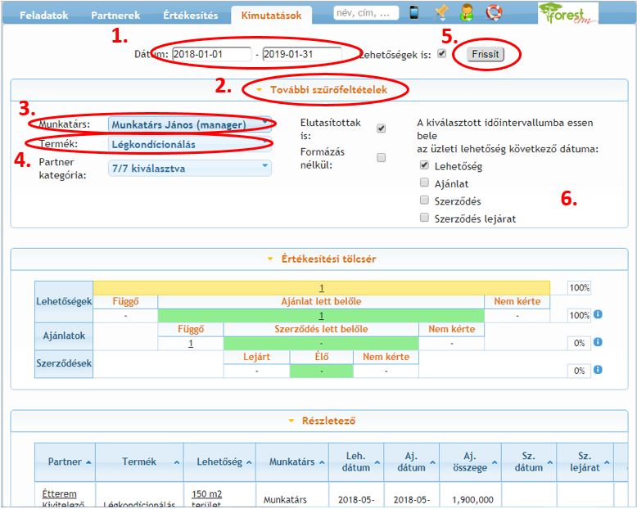Switch to the Partnerek tab
Screen dimensions: 637x509
(115, 15)
